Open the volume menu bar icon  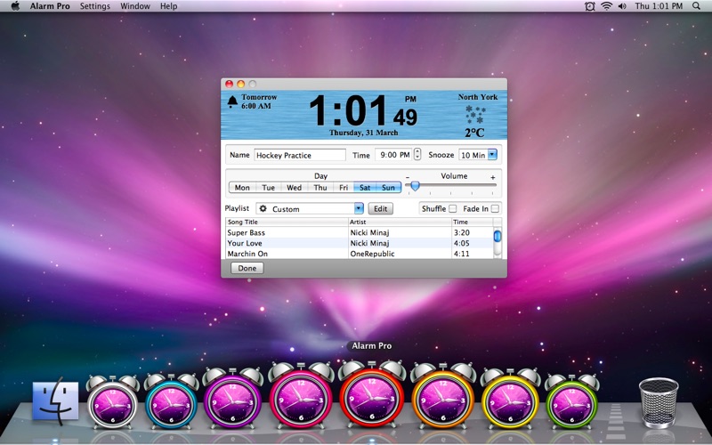click(x=622, y=6)
